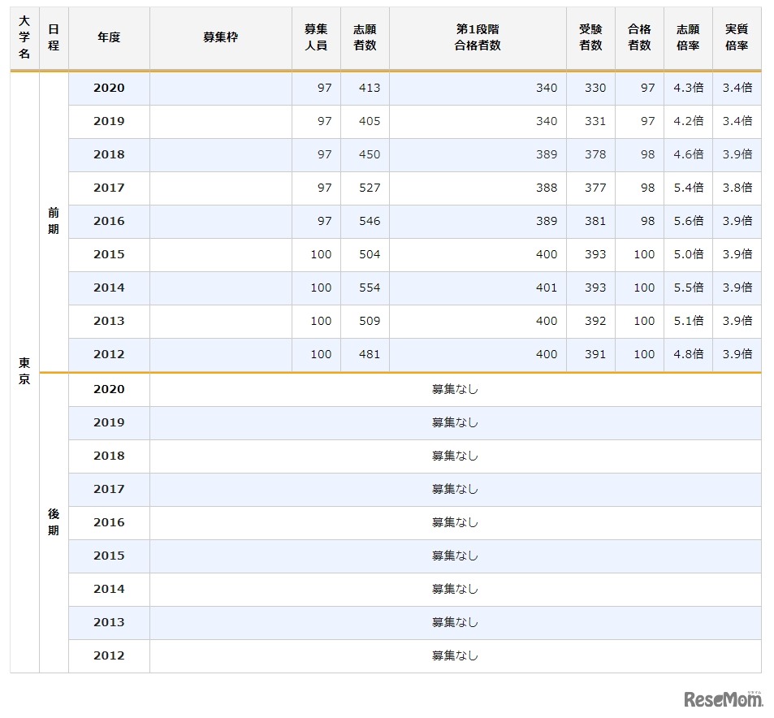Viewport: 774px width, 718px height.
Task: Click the 実質倍率 value 3.4倍 for 2019
Action: 736,121
